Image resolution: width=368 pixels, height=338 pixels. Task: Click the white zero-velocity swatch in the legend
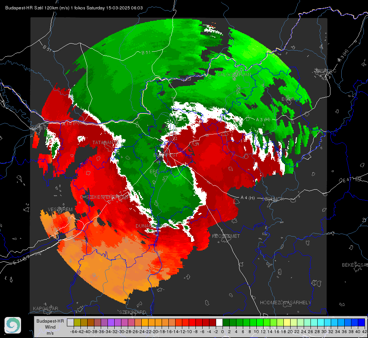tap(219, 323)
